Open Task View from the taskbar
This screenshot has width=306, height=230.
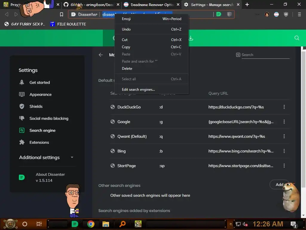(x=39, y=224)
